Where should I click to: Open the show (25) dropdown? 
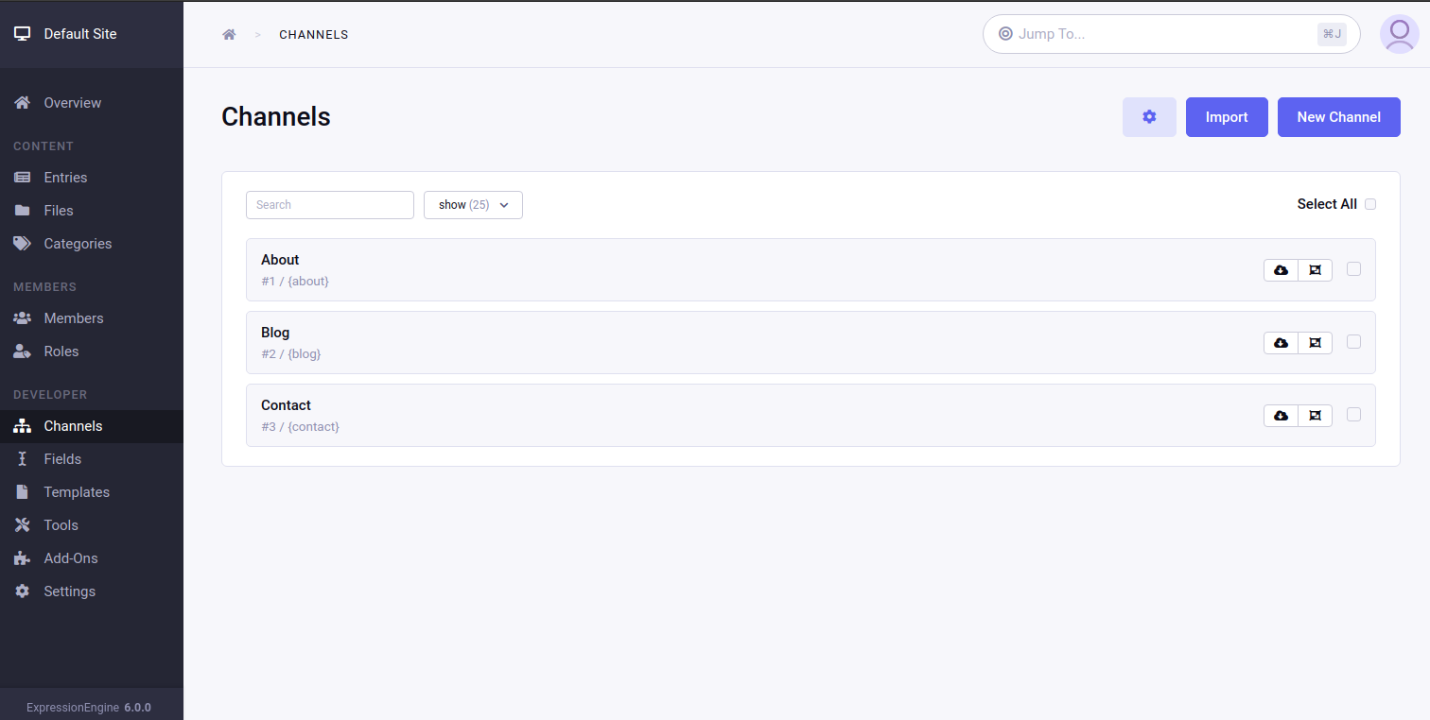point(473,205)
